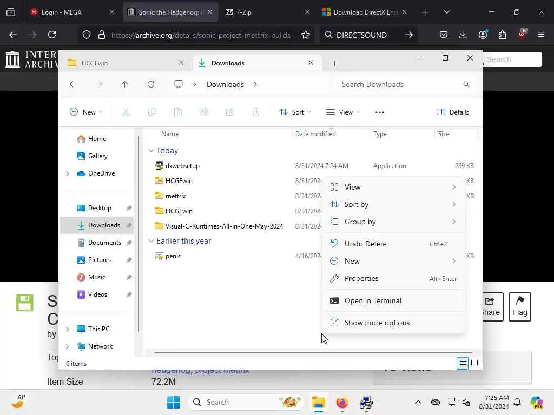This screenshot has height=415, width=554.
Task: Open View submenu in context menu
Action: pyautogui.click(x=394, y=187)
